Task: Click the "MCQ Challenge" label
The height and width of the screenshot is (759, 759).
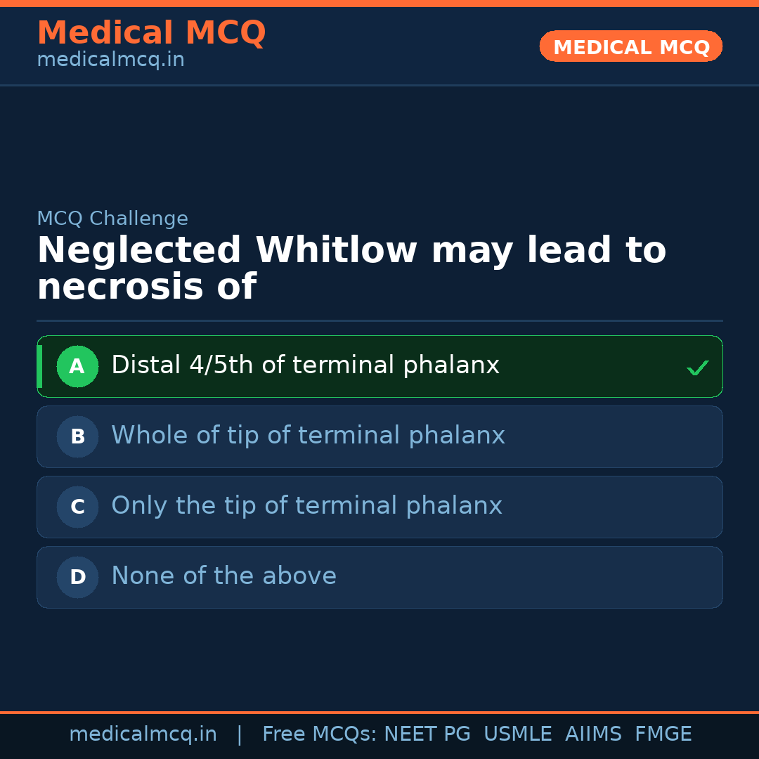Action: (112, 219)
